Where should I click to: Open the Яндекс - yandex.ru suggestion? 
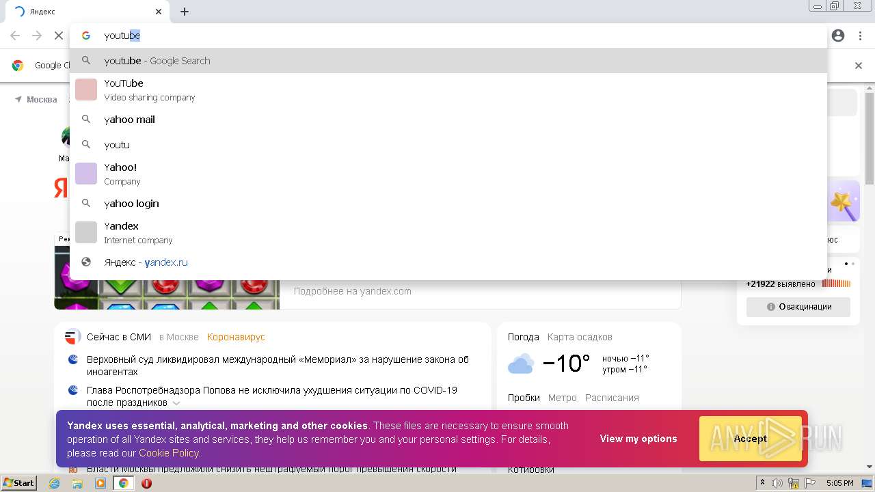(x=448, y=262)
